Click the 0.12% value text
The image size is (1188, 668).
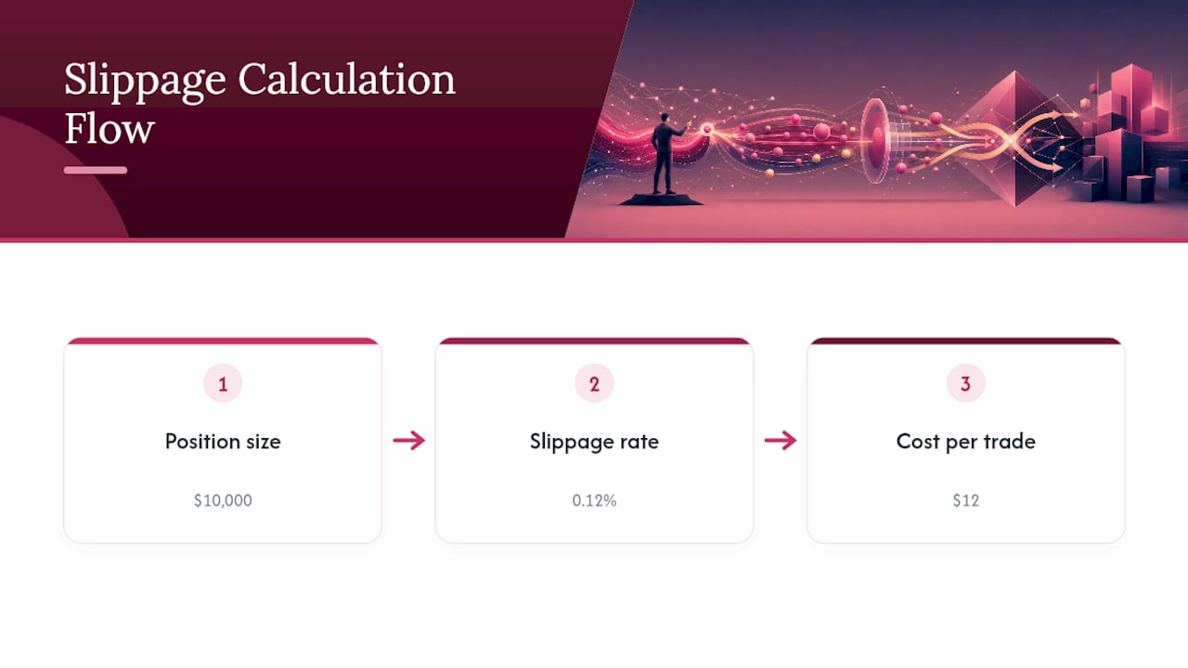coord(594,500)
